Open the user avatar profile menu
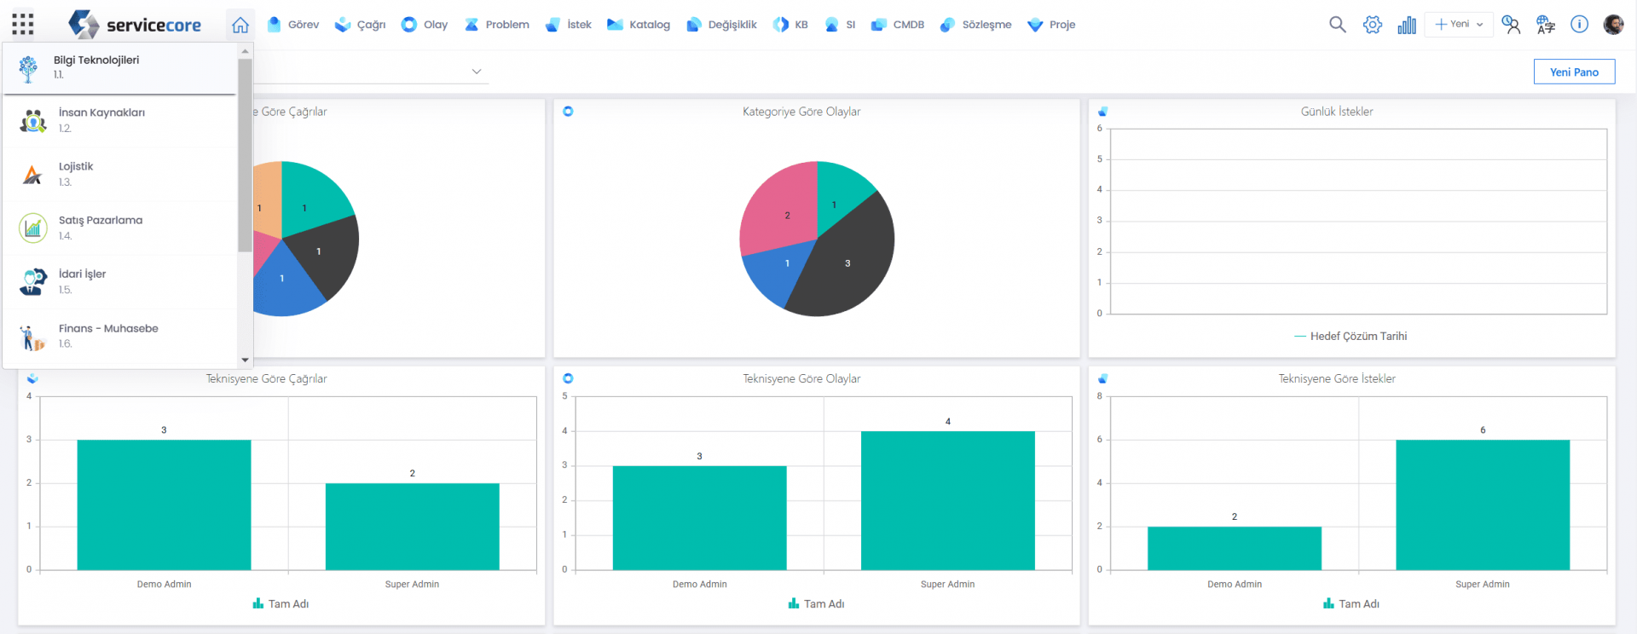The image size is (1637, 634). [x=1613, y=25]
